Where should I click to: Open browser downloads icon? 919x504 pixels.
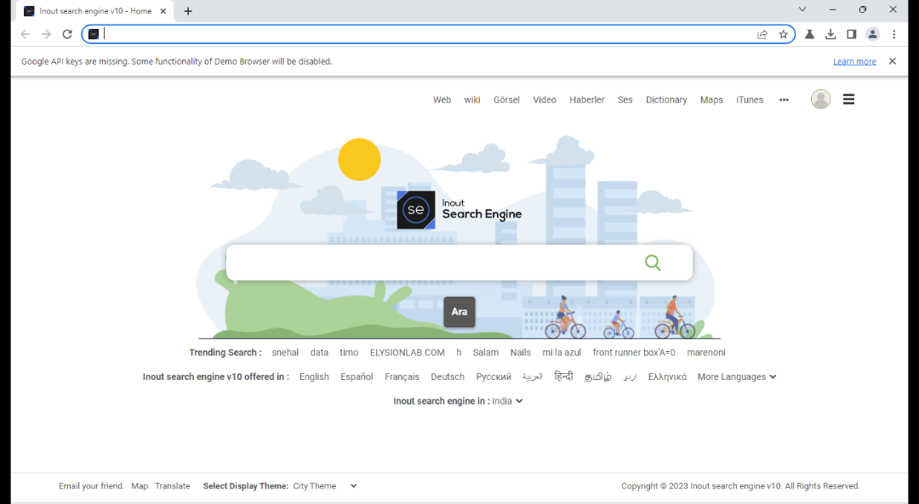(831, 34)
